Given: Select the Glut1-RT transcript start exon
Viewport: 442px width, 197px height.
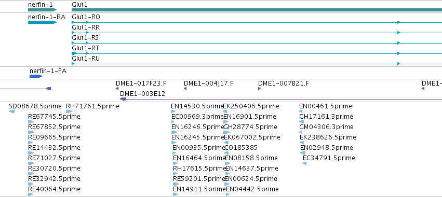Looking at the screenshot, I should 74,53.
